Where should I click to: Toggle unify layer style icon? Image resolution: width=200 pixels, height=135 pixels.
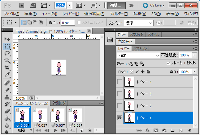click(142, 63)
